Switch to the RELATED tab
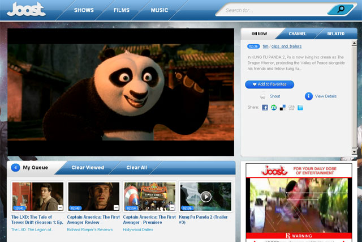Screen dimensions: 362x242 [x=335, y=34]
